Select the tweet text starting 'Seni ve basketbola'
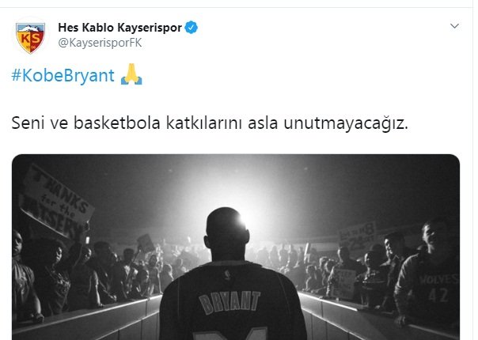Screen dimensions: 478x340 [x=210, y=123]
